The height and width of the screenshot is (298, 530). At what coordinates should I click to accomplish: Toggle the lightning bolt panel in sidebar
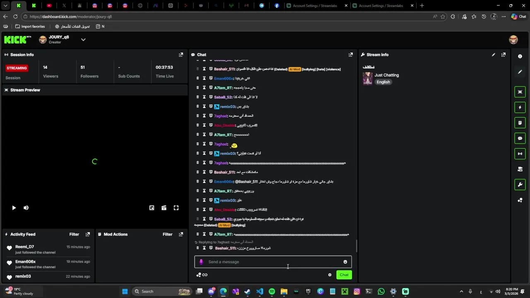point(520,108)
